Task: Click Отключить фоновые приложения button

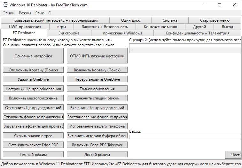Action: pos(33,117)
